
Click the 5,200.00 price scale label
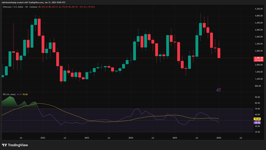click(x=258, y=9)
